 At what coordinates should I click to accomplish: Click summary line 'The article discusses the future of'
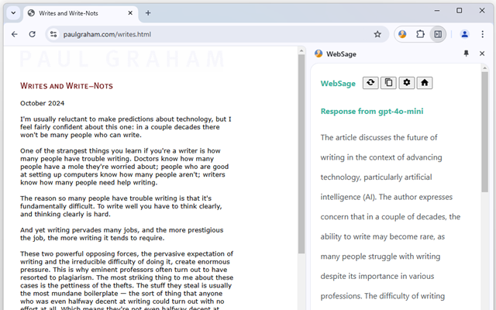[379, 138]
